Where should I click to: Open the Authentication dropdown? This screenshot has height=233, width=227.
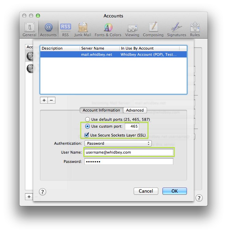[x=118, y=143]
